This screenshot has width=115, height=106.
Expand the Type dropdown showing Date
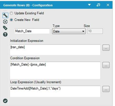click(69, 31)
